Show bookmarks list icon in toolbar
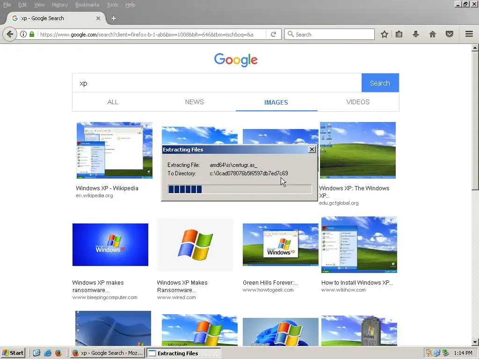Image resolution: width=479 pixels, height=359 pixels. 399,34
